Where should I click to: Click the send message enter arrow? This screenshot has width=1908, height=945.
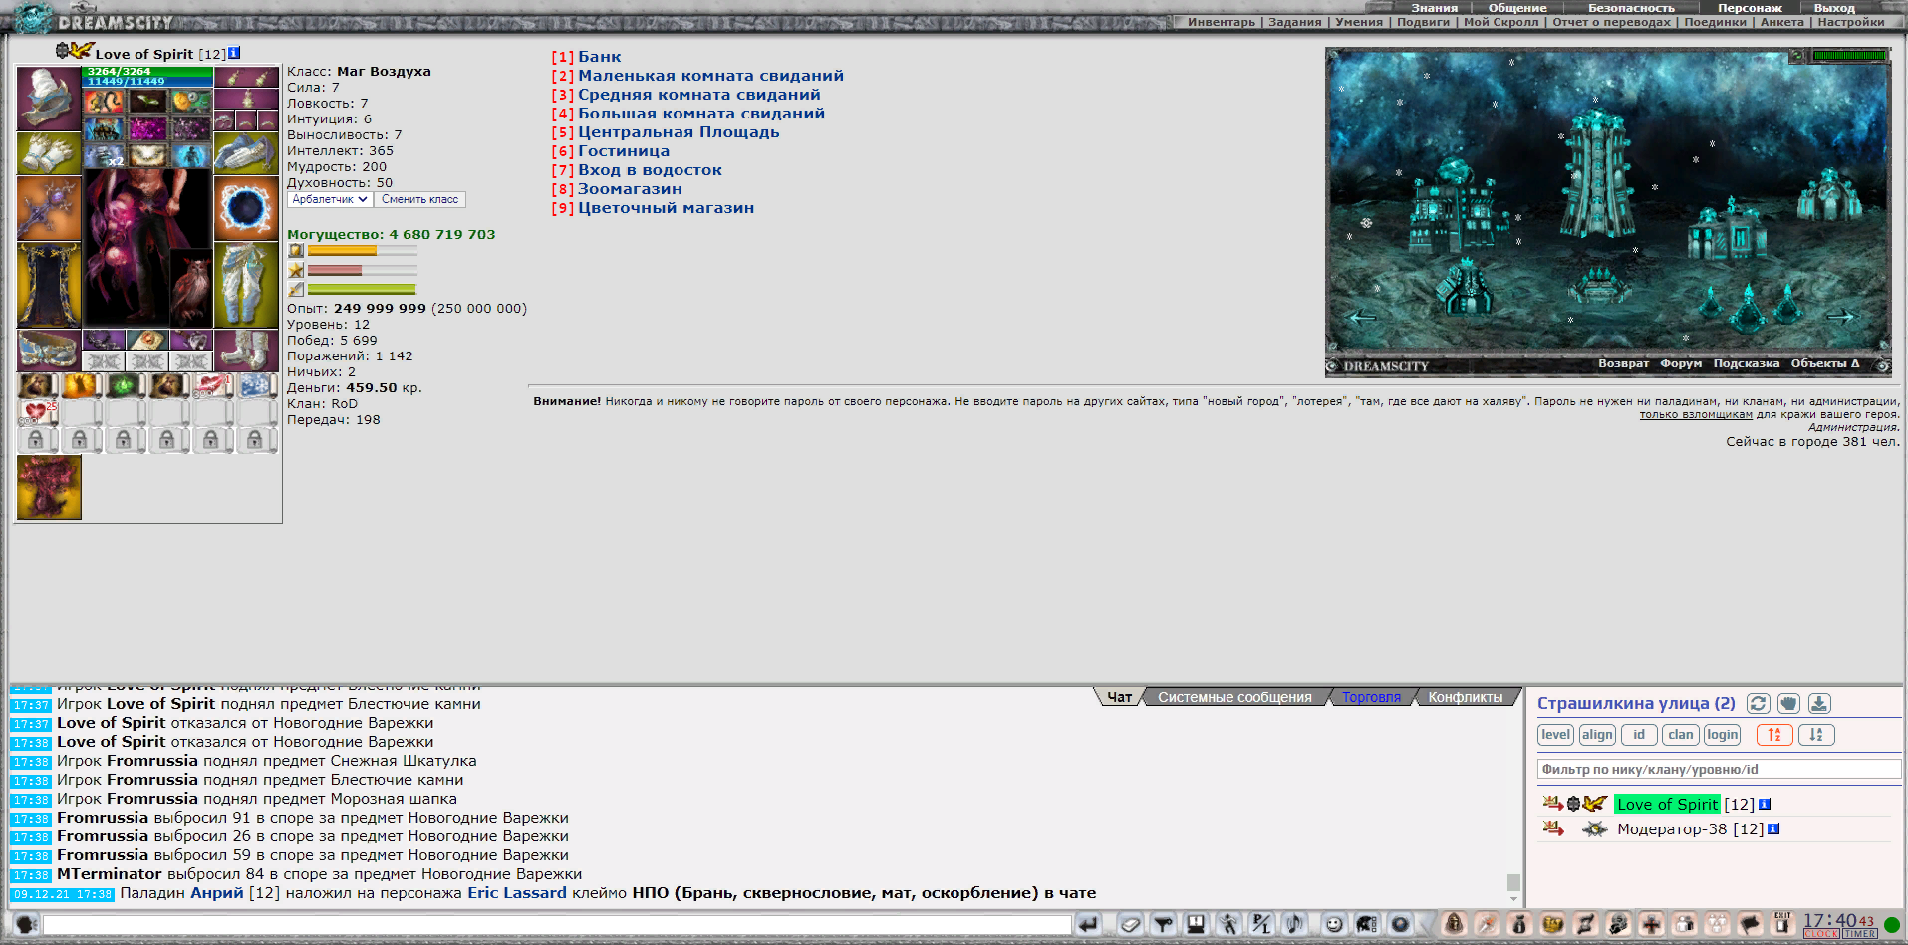pos(1088,924)
